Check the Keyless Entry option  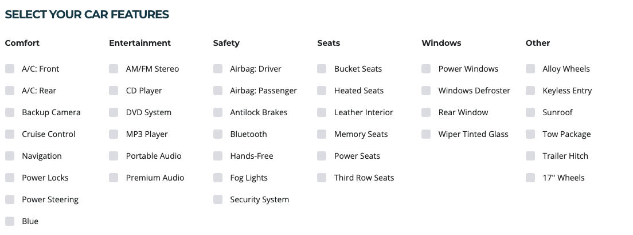(x=530, y=91)
